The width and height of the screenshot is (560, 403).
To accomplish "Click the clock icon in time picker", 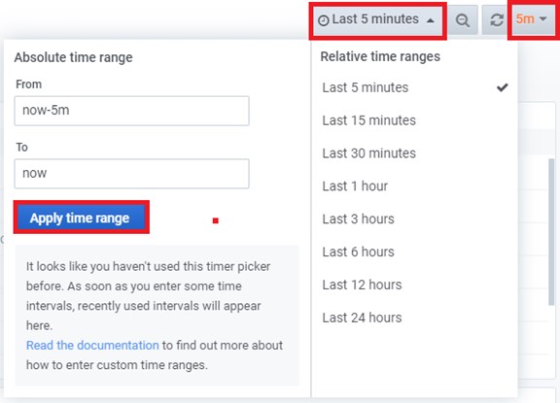I will point(323,20).
